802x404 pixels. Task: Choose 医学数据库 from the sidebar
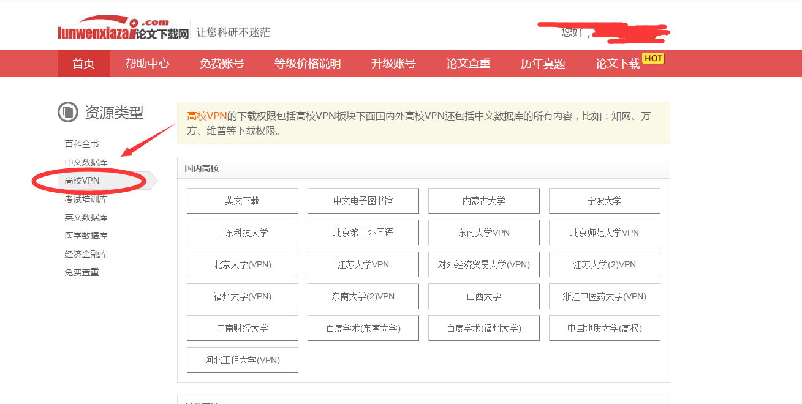coord(86,236)
